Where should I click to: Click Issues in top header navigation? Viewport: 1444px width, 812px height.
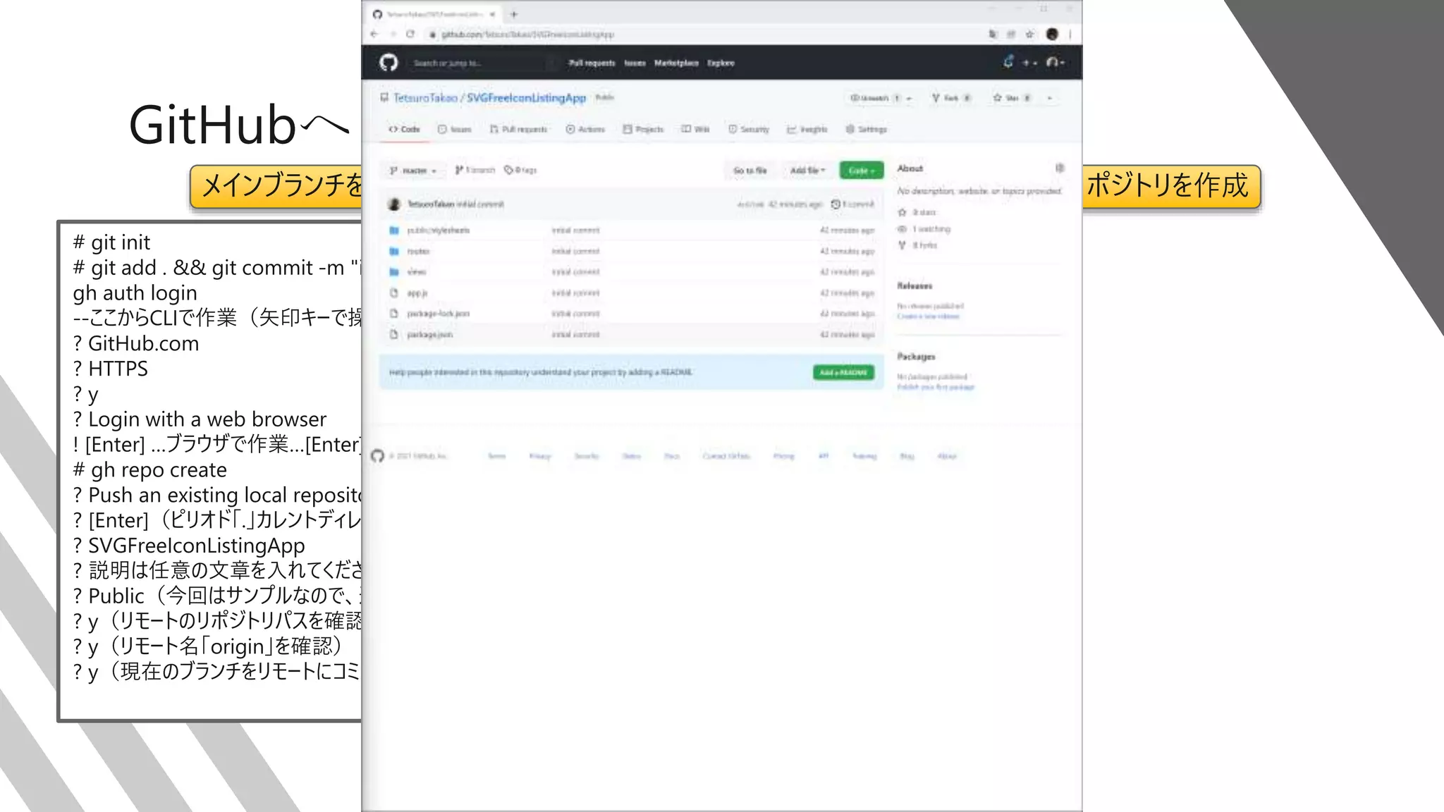tap(635, 63)
